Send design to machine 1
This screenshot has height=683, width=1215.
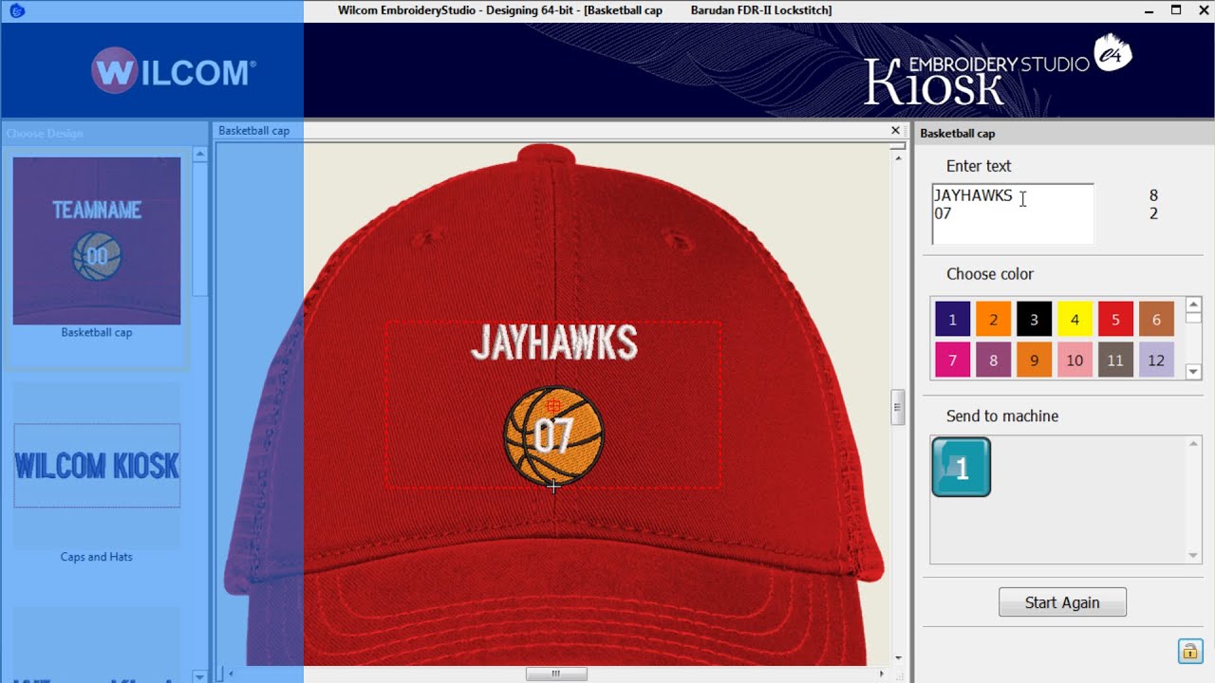[x=962, y=467]
